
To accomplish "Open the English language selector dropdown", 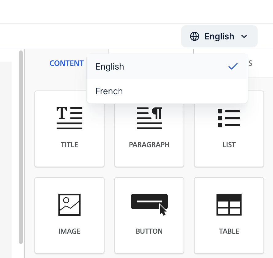I will tap(219, 36).
